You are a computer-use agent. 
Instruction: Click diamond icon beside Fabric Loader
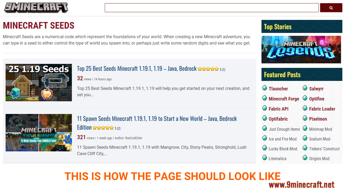point(305,108)
